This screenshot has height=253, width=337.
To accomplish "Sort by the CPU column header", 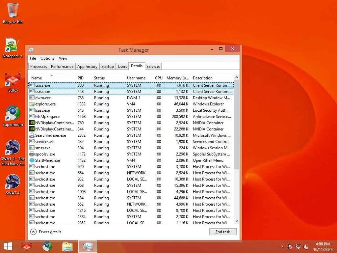I will (x=158, y=78).
